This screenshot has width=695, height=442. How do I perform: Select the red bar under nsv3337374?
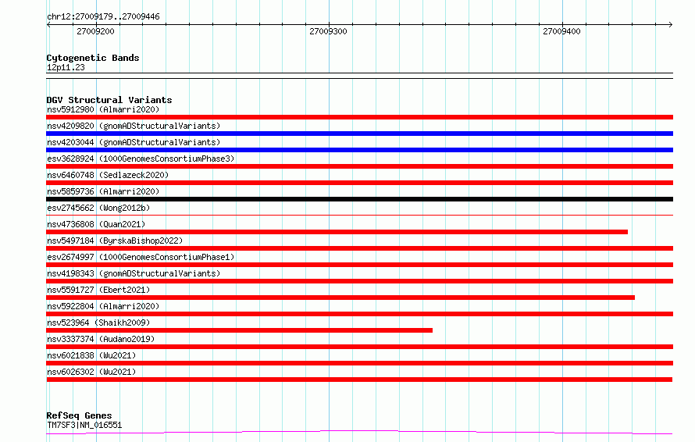tap(359, 347)
